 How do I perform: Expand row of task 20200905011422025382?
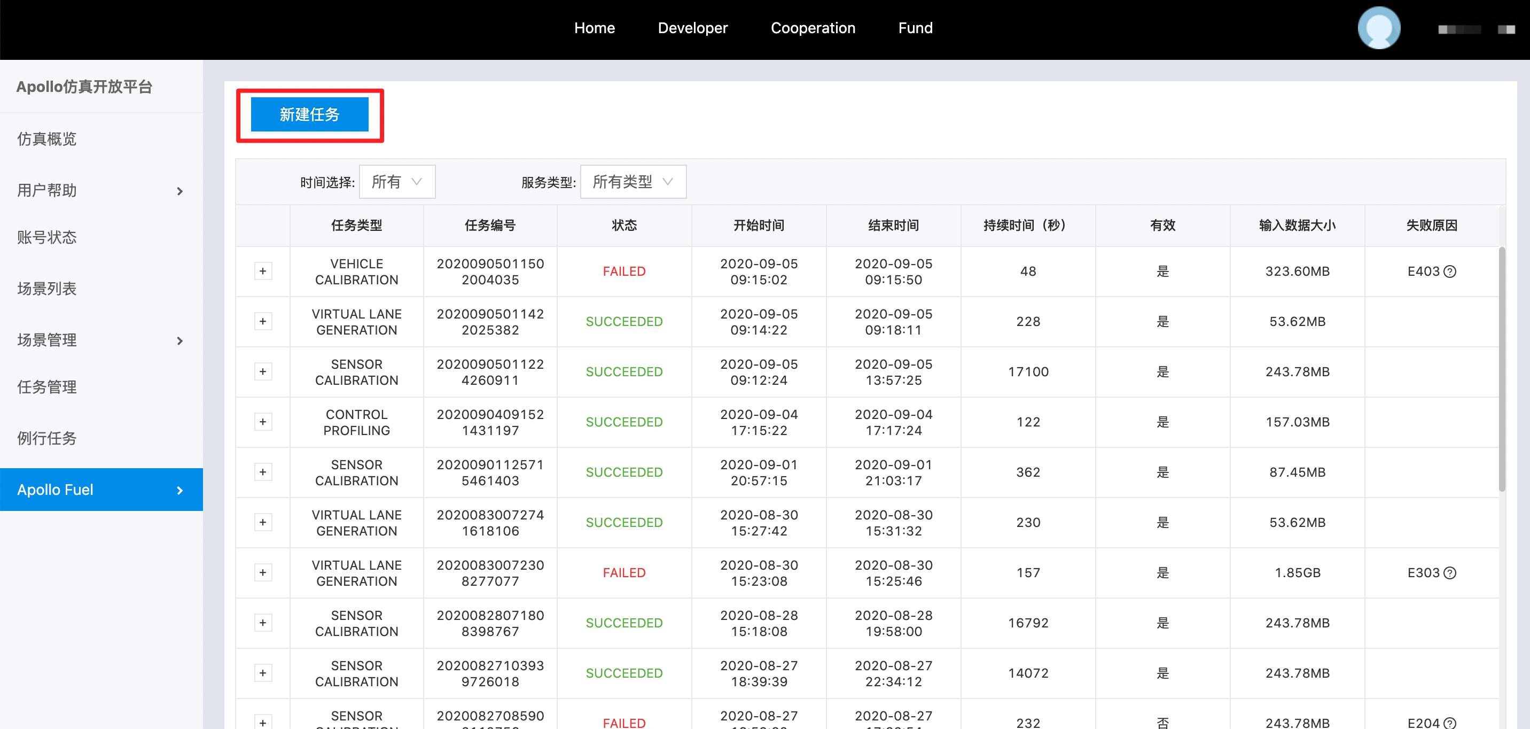263,321
